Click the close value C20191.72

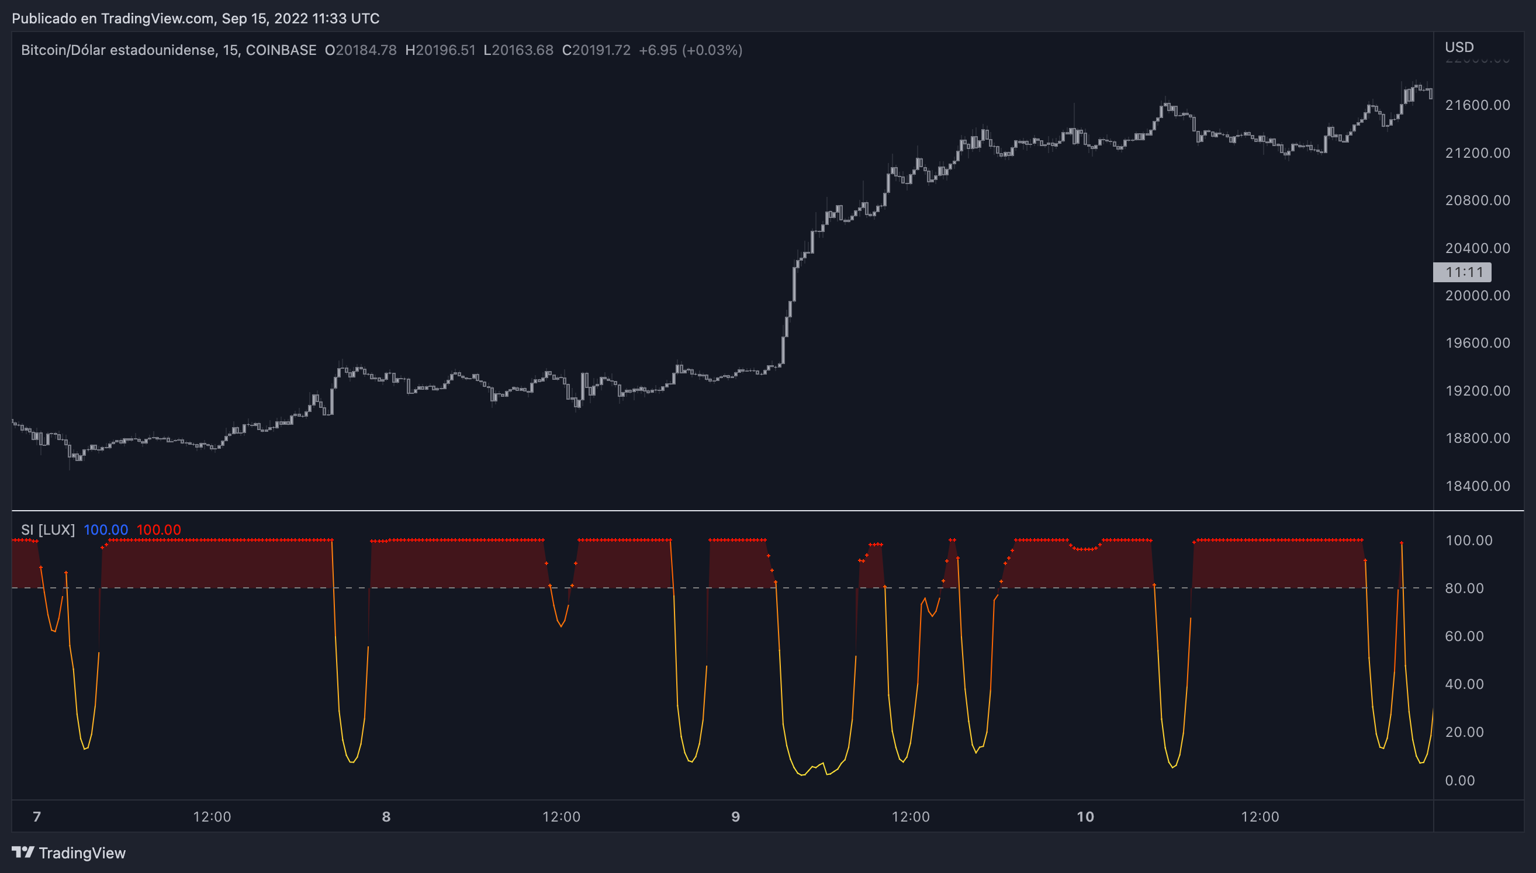tap(596, 50)
